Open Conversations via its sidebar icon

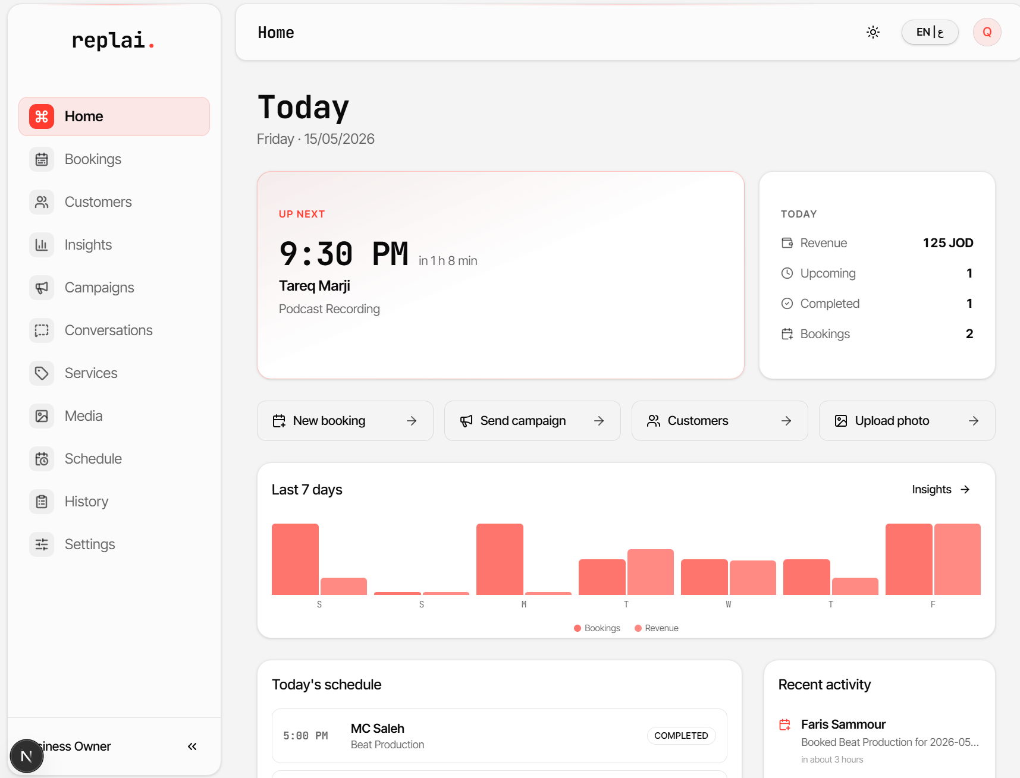(42, 330)
